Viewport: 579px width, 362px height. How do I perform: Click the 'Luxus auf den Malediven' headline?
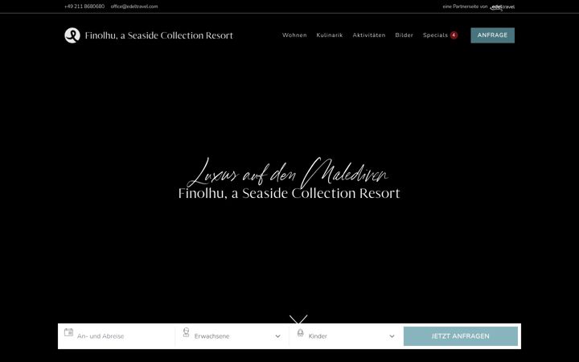(288, 173)
